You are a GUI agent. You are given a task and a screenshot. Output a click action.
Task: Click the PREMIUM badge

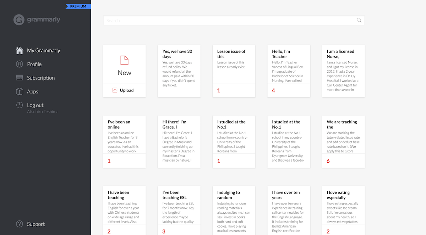tap(78, 6)
